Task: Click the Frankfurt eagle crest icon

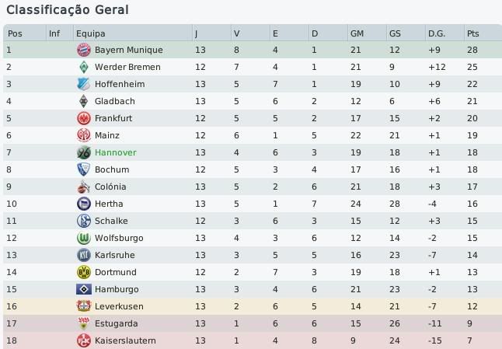Action: [83, 118]
